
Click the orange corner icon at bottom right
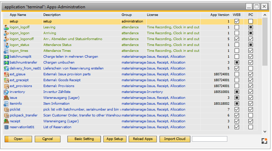tap(264, 141)
